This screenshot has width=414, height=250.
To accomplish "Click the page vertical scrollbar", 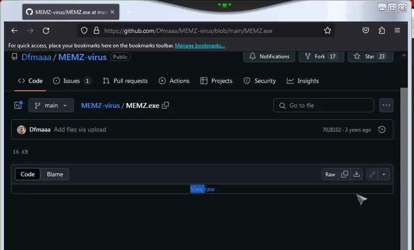I will [x=404, y=169].
